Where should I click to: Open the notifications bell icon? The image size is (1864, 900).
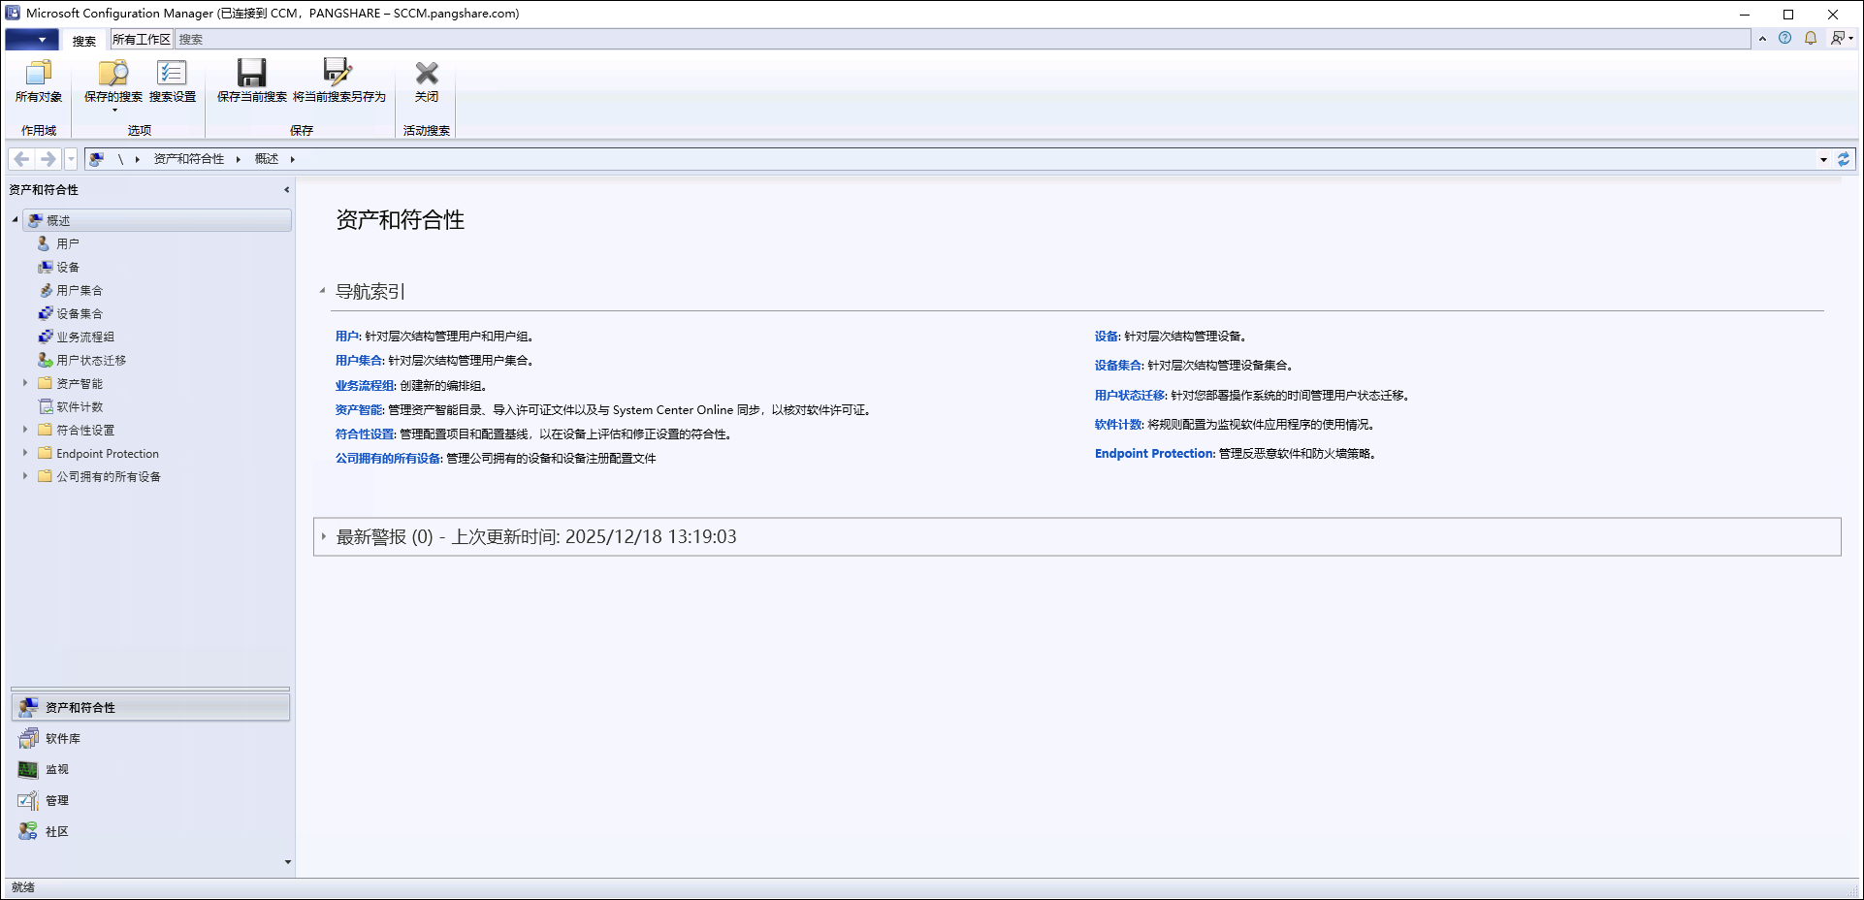(x=1811, y=38)
